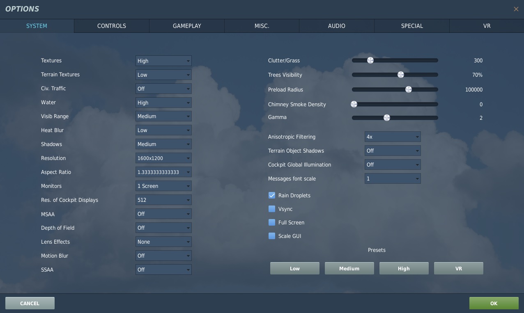Expand the Motion Blur dropdown
524x313 pixels.
pos(163,256)
